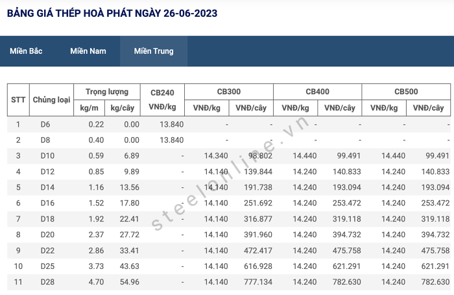The height and width of the screenshot is (295, 454).
Task: Click the 2.37 kg/m value for D20
Action: tap(96, 235)
